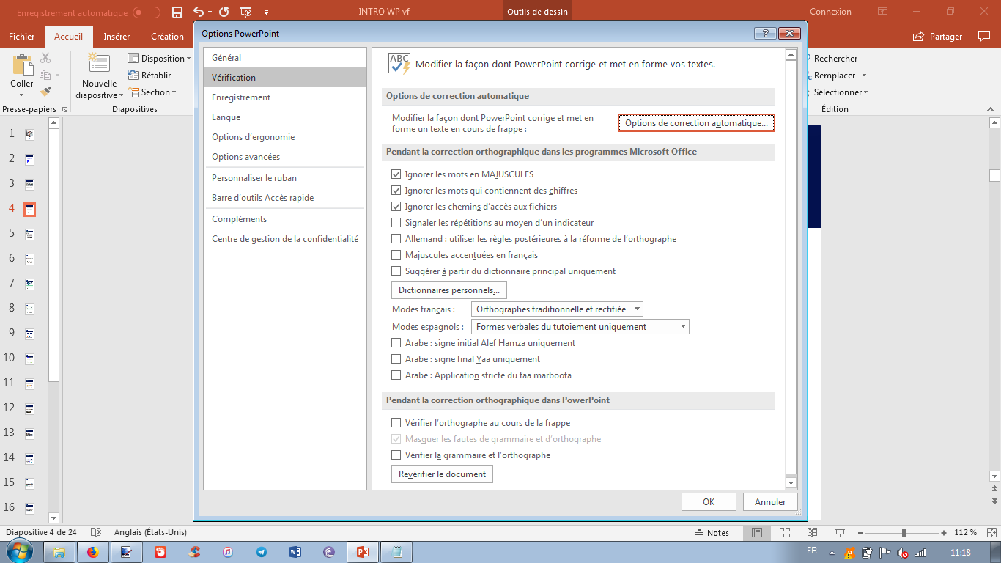The height and width of the screenshot is (563, 1001).
Task: Click the zoom out minus icon
Action: (x=860, y=532)
